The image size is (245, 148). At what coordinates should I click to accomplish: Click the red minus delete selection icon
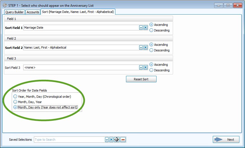pos(123,140)
